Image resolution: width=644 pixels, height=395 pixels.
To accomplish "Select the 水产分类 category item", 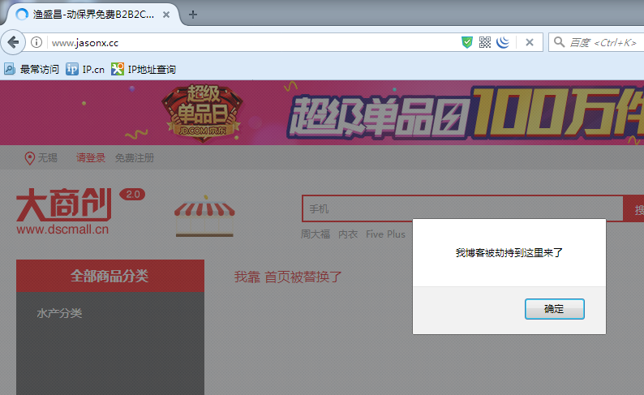I will [x=59, y=313].
